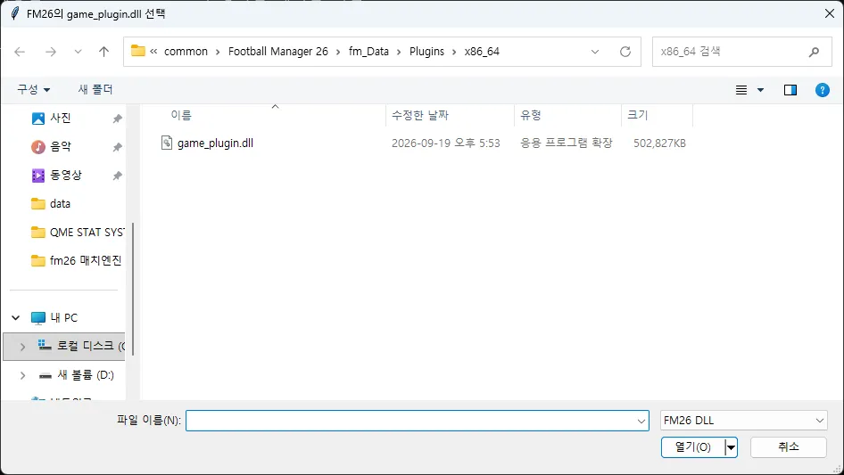Select 로컬 디스크 drive in sidebar
Screen dimensions: 844x475
tap(90, 346)
